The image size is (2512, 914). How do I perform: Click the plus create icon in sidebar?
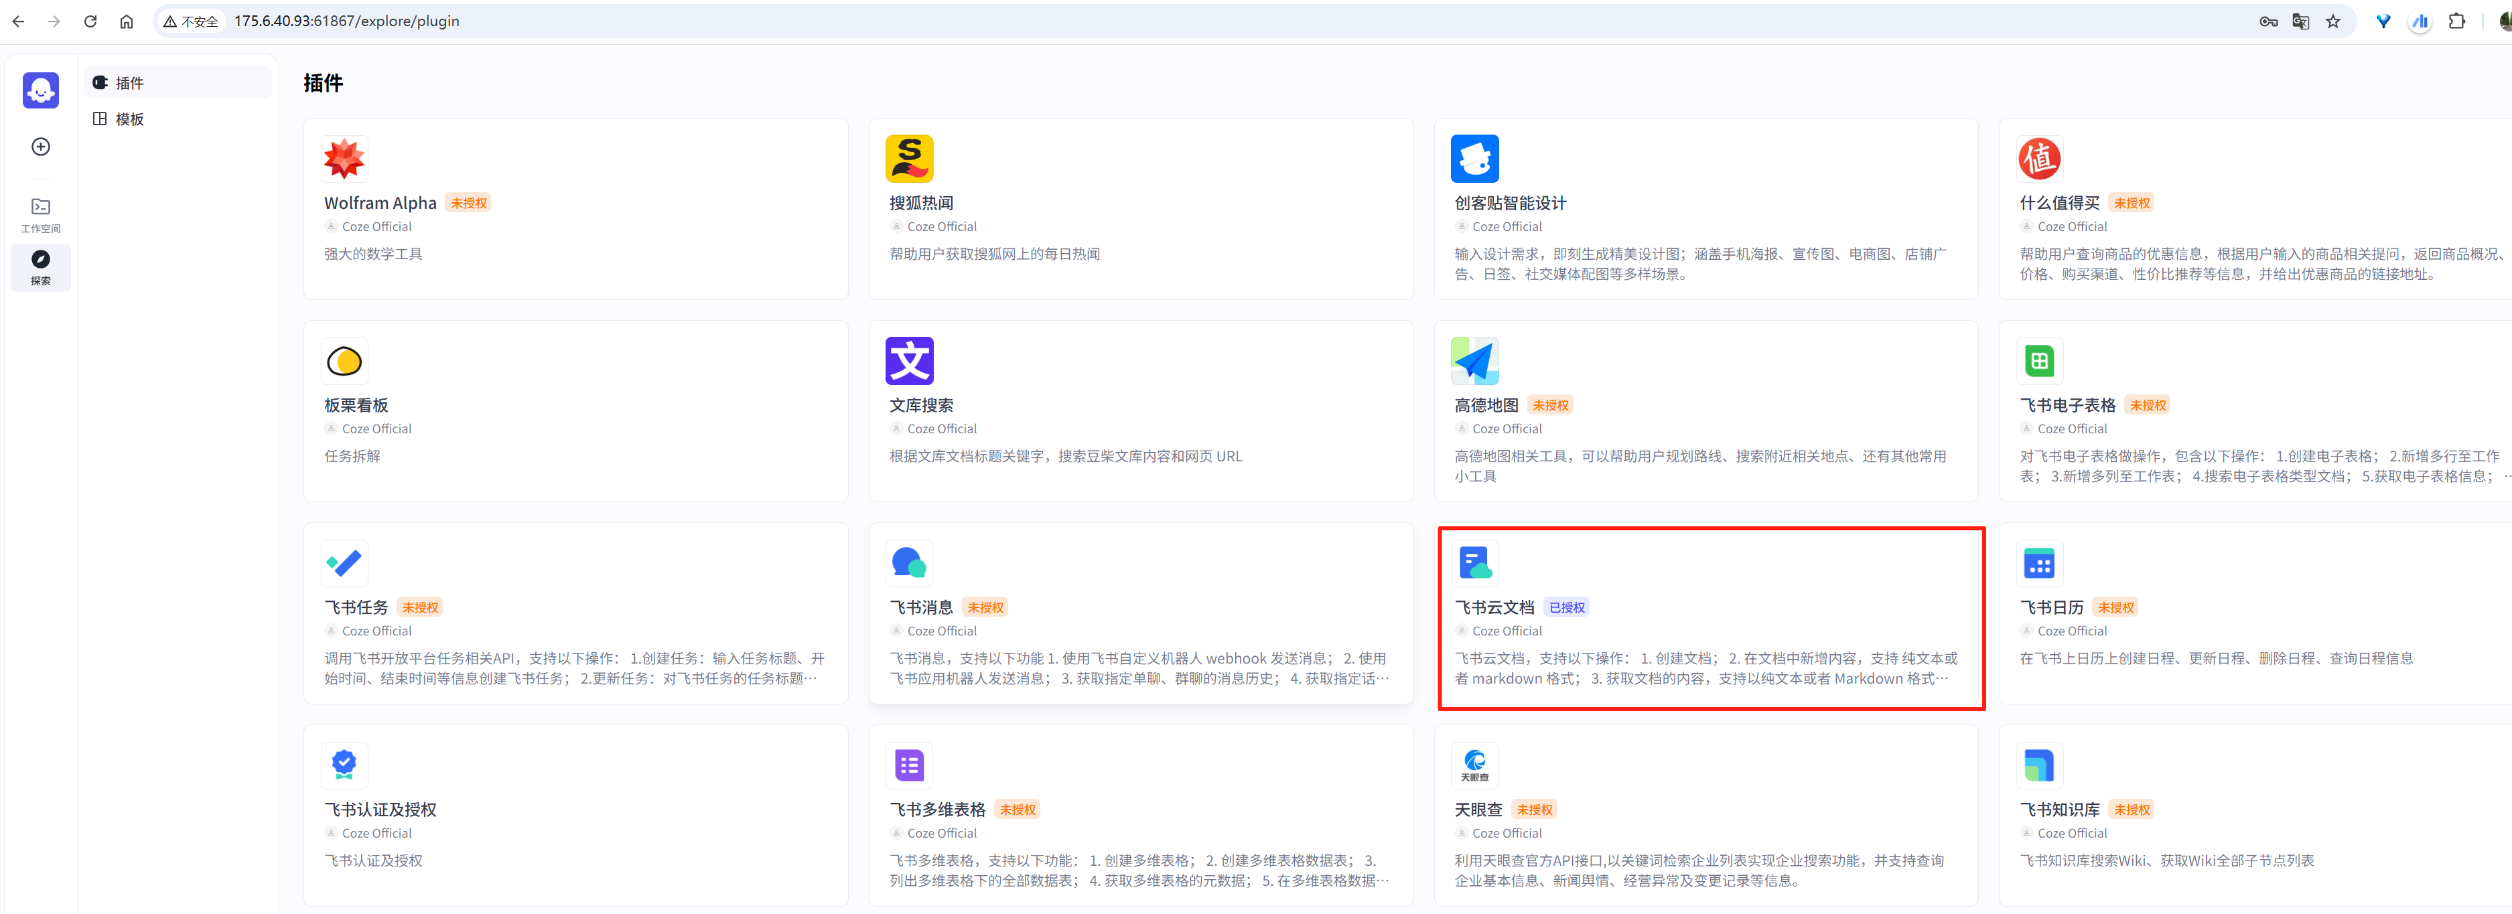point(41,146)
